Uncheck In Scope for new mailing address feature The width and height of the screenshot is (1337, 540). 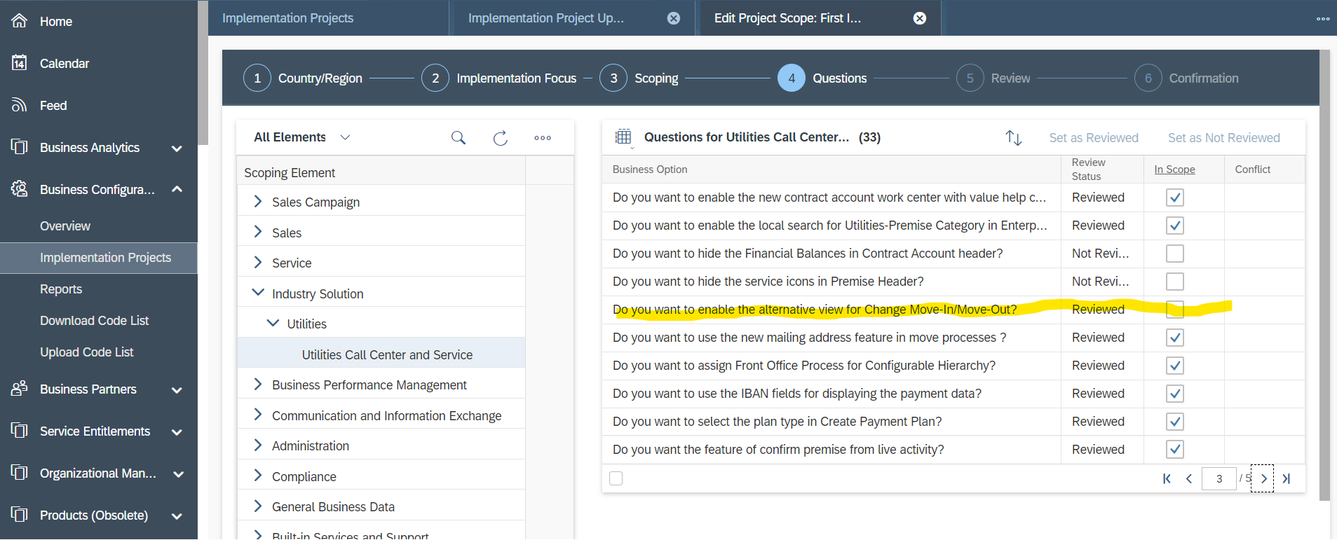[1175, 338]
